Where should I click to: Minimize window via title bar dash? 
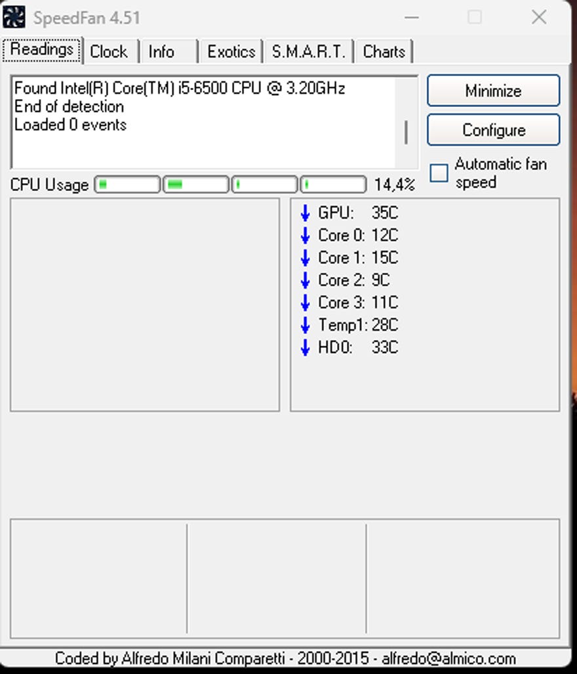point(411,17)
